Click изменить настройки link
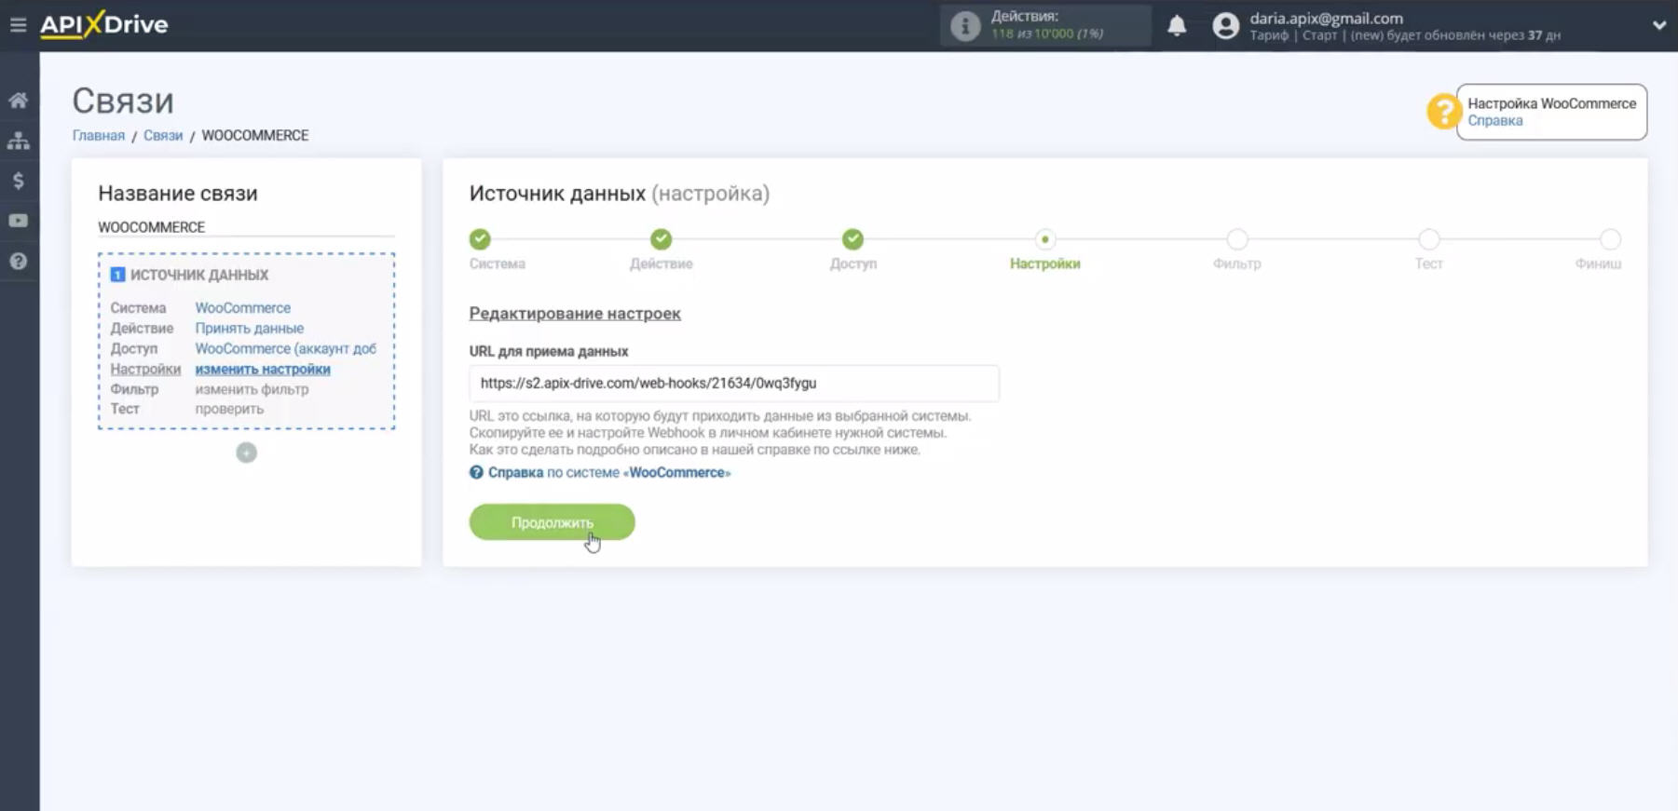Screen dimensions: 1678x811 [x=262, y=370]
